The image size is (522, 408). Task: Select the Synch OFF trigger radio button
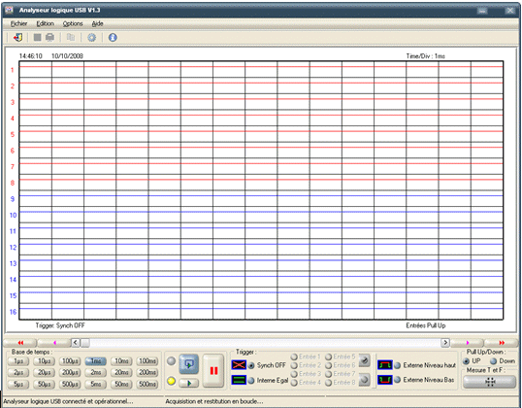[251, 365]
